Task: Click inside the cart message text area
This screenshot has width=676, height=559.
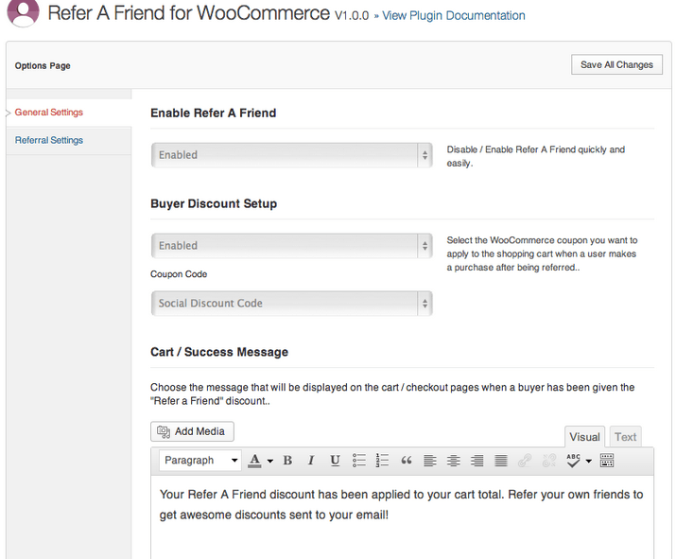Action: [402, 516]
